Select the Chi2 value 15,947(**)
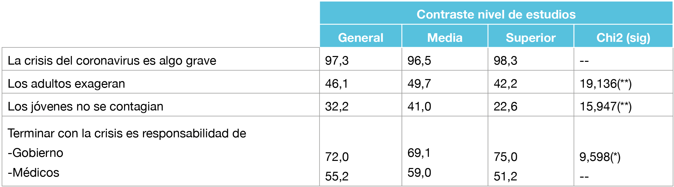This screenshot has width=674, height=187. coord(606,106)
